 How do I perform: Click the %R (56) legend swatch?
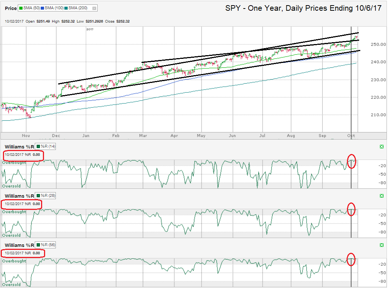[x=38, y=245]
